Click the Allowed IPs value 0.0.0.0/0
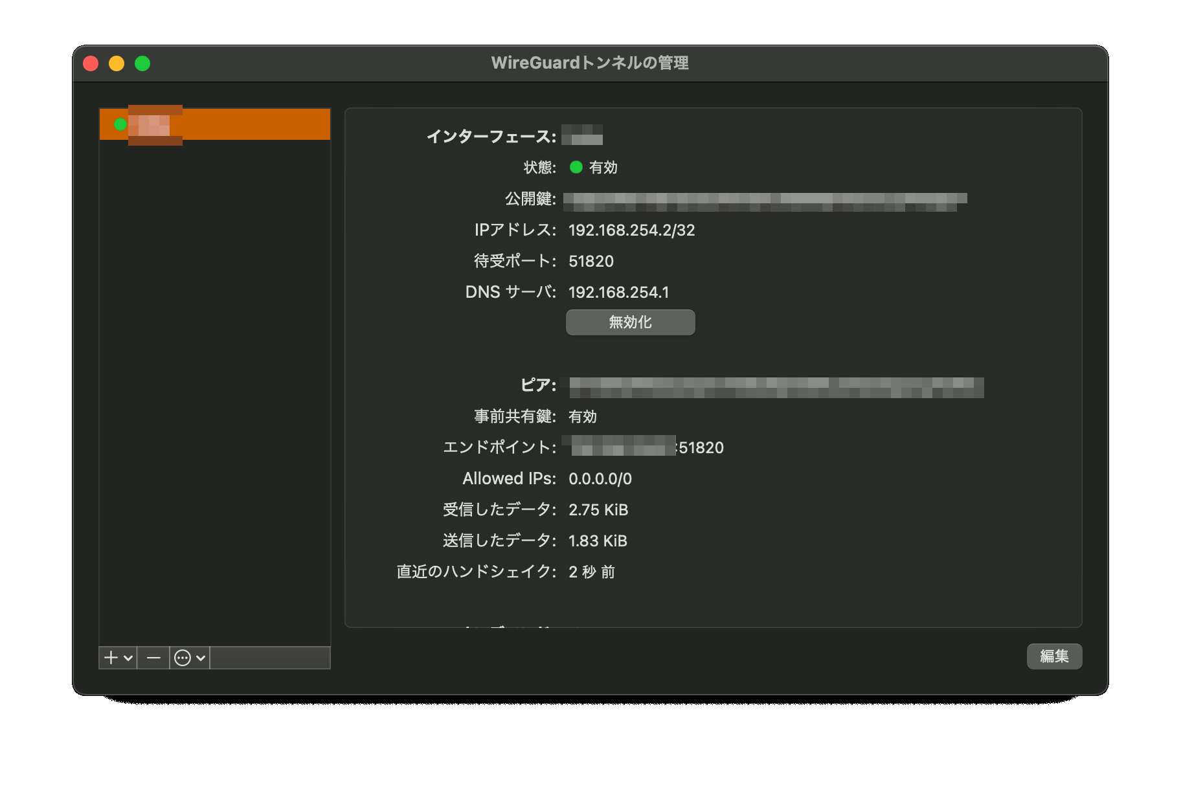 [x=600, y=479]
